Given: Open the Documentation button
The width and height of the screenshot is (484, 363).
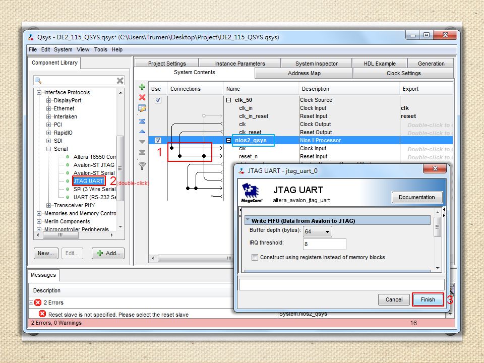Looking at the screenshot, I should coord(417,197).
